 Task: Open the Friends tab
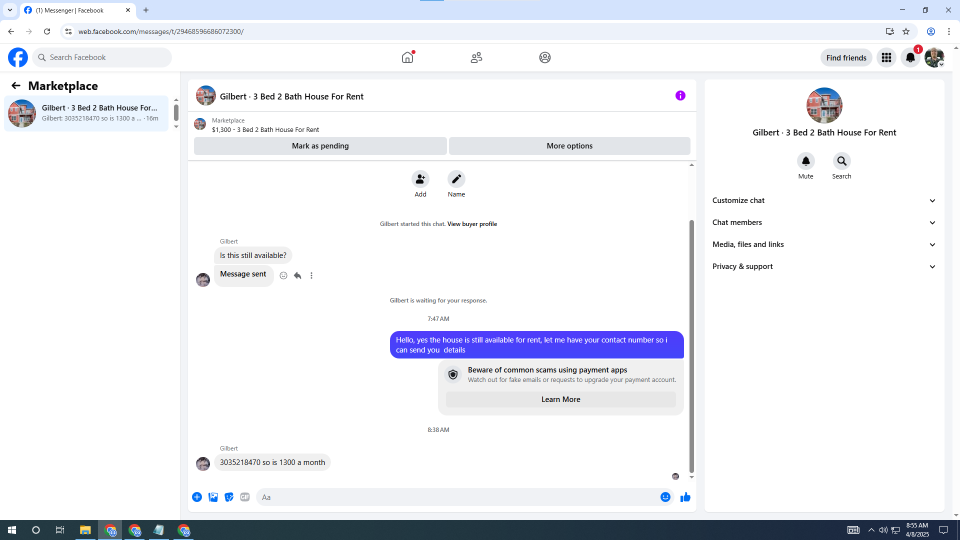476,57
